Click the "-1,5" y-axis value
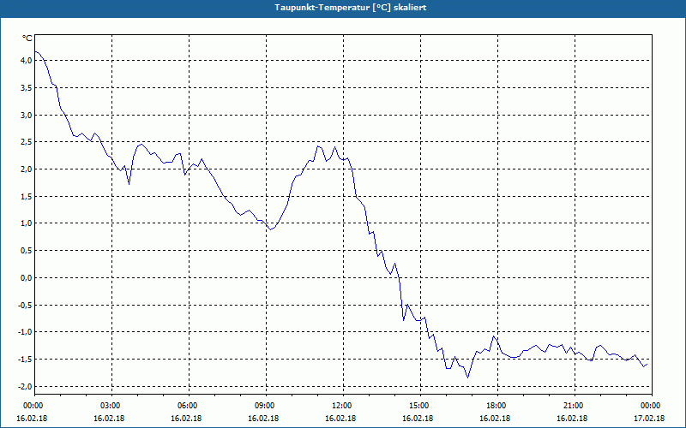Screen dimensions: 686x428 25,360
